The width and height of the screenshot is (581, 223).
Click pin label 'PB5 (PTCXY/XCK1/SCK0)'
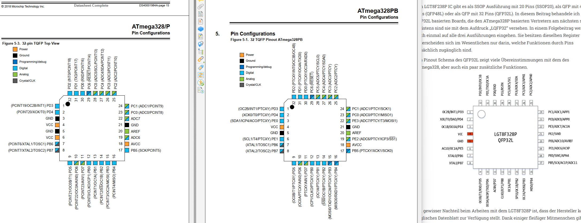[x=372, y=151]
